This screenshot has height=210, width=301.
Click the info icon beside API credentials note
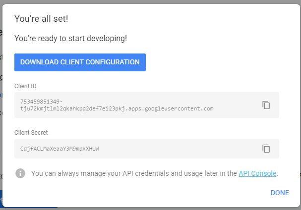(20, 173)
